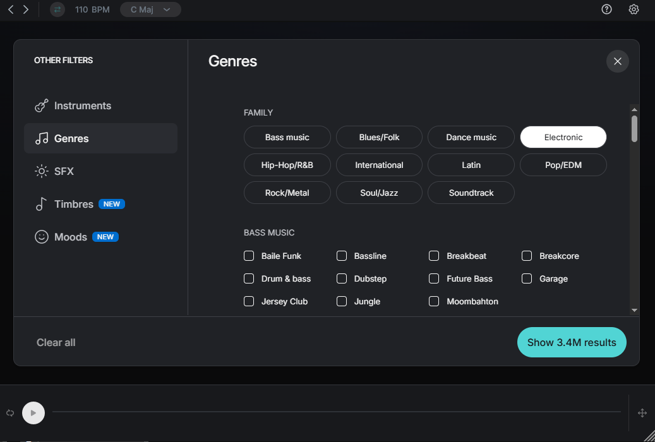Viewport: 655px width, 442px height.
Task: Open Moods via the smiley icon
Action: coord(40,237)
